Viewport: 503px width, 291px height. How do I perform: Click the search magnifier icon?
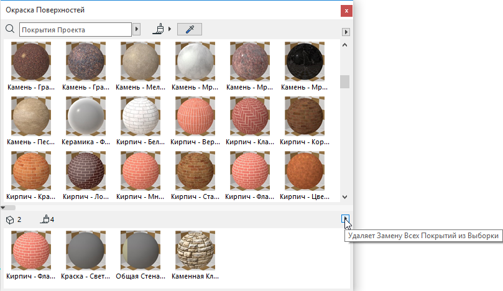coord(9,29)
